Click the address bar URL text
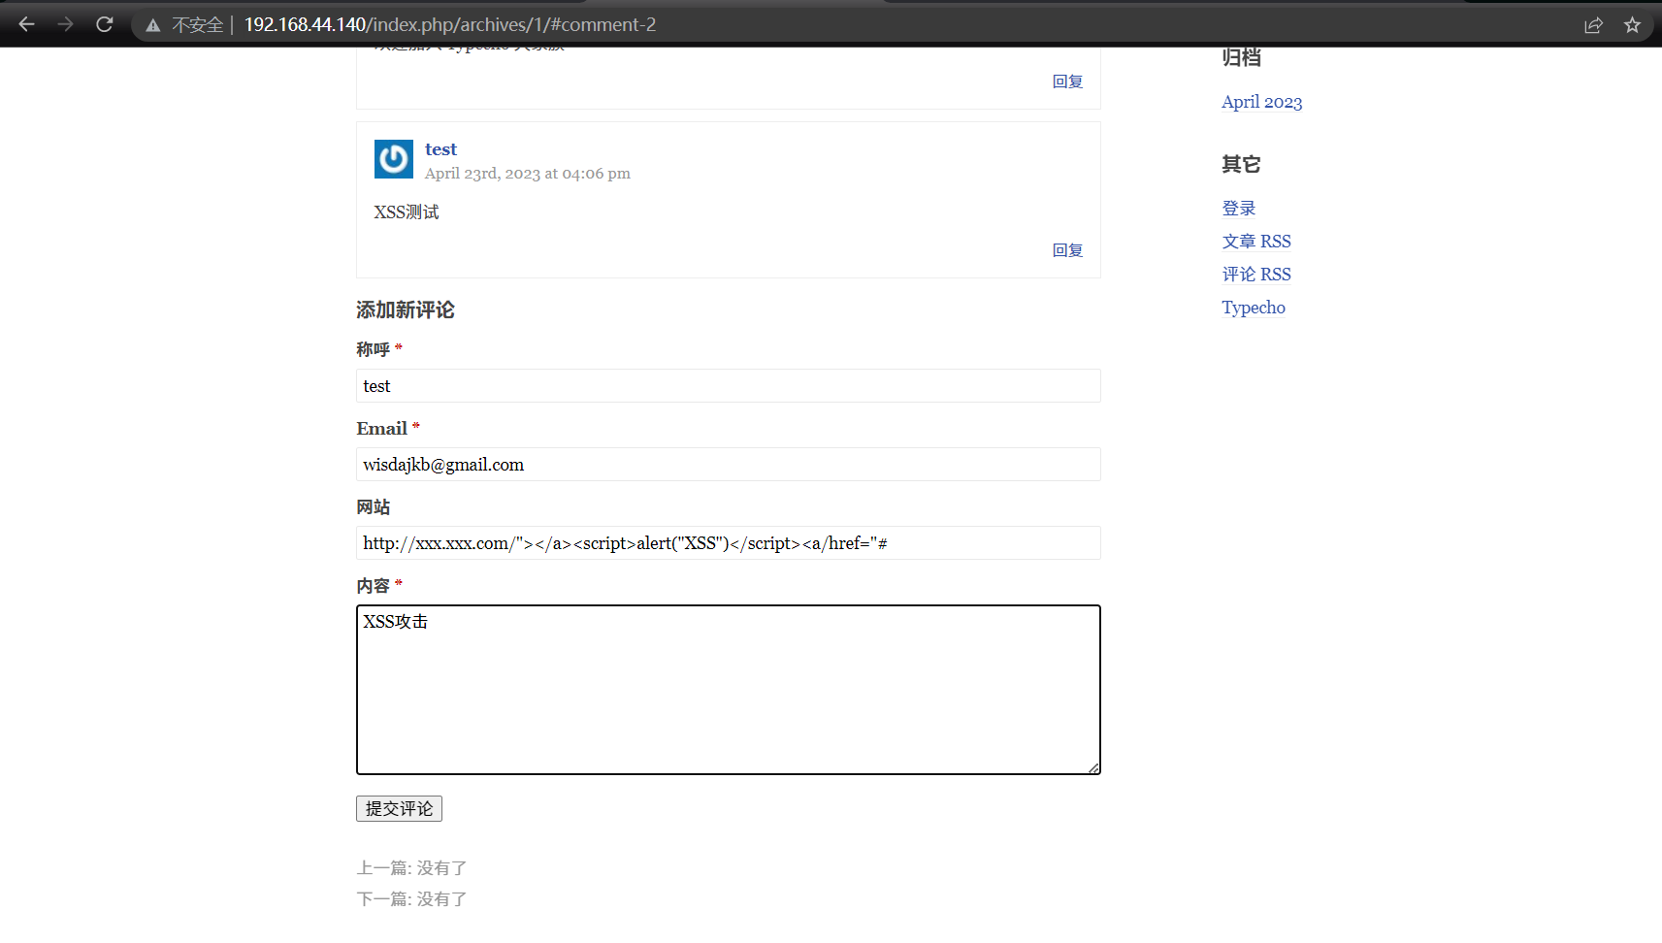This screenshot has height=943, width=1662. pos(449,25)
